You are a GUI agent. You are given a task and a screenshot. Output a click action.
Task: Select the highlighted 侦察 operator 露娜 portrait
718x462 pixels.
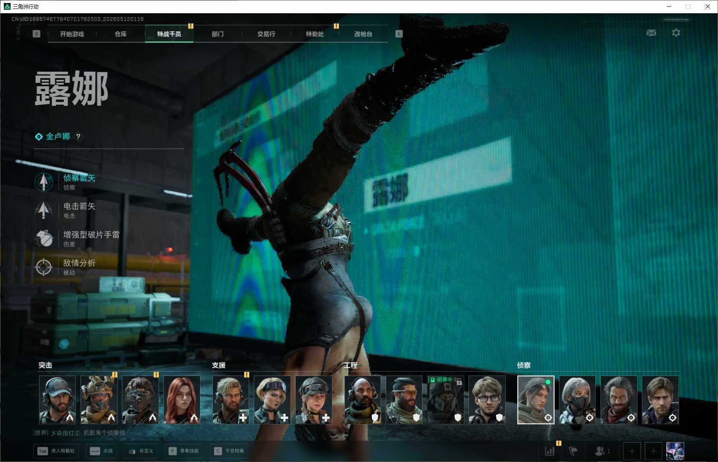point(536,400)
